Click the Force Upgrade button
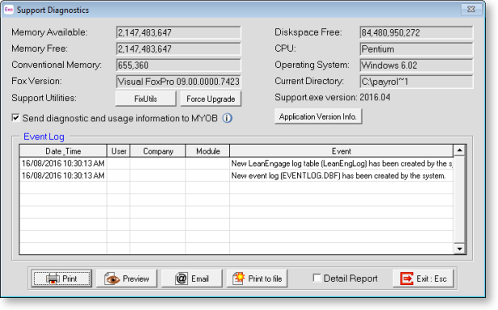The image size is (498, 310). (x=211, y=99)
